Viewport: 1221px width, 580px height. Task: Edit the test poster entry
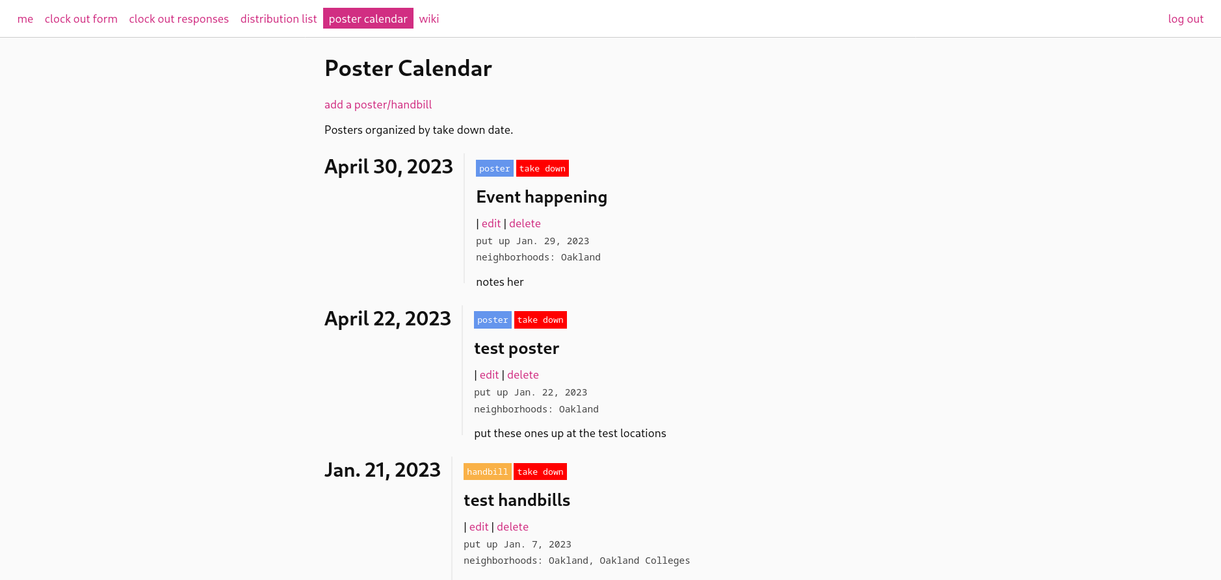pyautogui.click(x=489, y=375)
